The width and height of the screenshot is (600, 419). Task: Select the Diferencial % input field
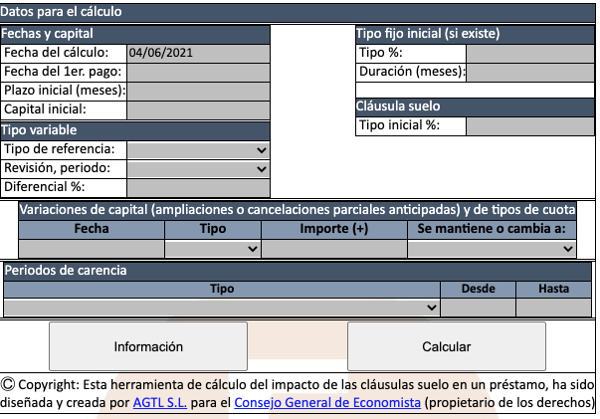[x=198, y=186]
